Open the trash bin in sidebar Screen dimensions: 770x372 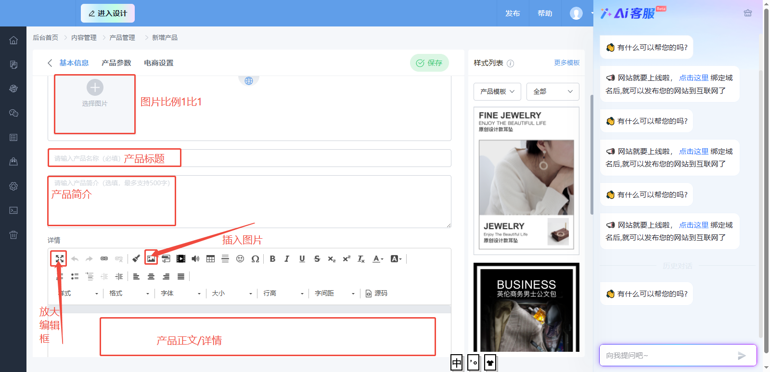click(13, 235)
